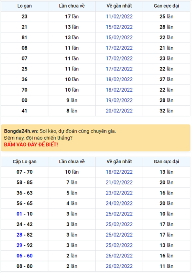Image resolution: width=192 pixels, height=273 pixels.
Task: Select 'Gan cực đại' header in second table
Action: [x=166, y=162]
